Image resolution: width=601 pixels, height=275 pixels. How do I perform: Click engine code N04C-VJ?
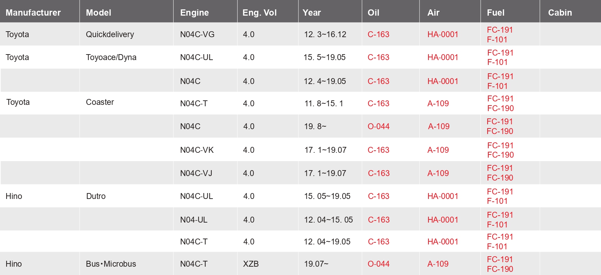coord(196,173)
